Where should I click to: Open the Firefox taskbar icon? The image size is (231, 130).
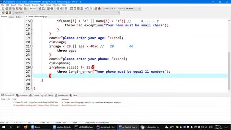pyautogui.click(x=26, y=127)
